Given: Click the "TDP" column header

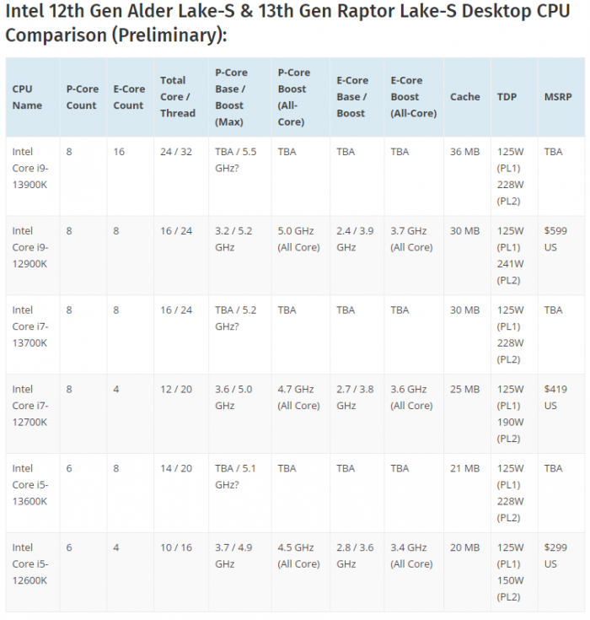Looking at the screenshot, I should coord(507,97).
